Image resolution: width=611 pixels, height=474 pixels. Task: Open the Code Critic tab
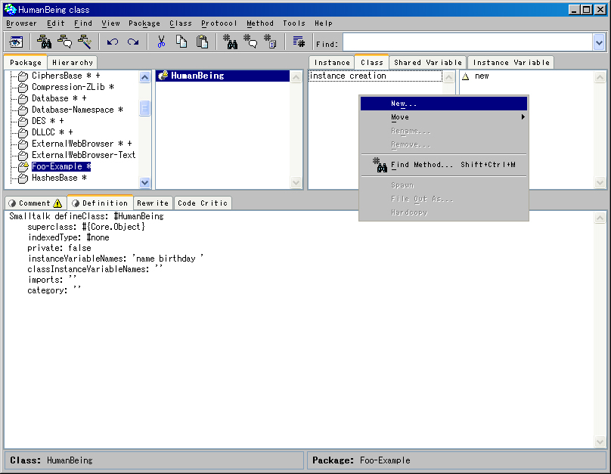pos(203,203)
